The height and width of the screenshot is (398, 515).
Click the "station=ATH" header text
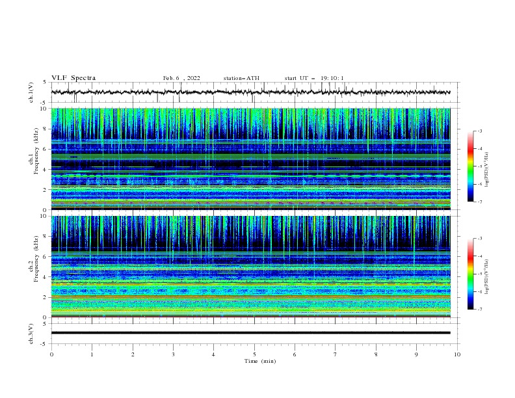(x=241, y=78)
